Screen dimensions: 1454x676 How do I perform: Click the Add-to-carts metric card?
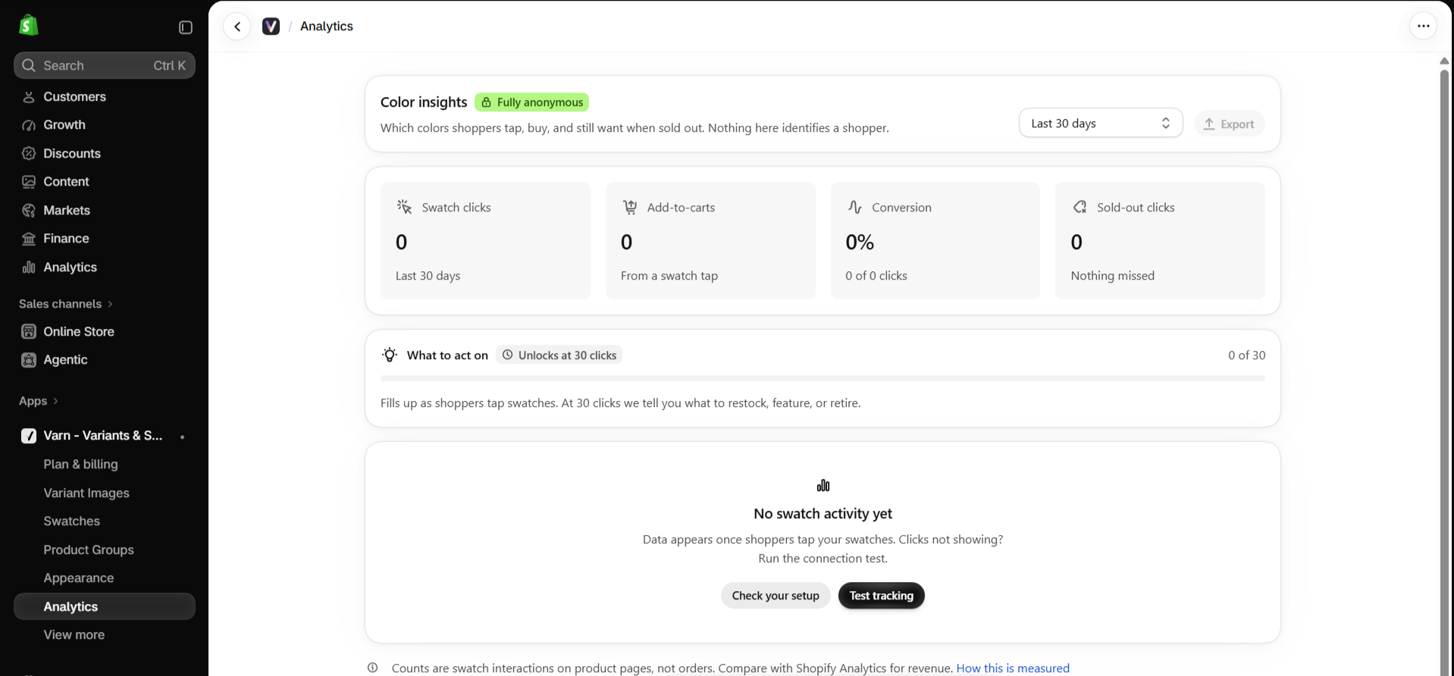click(710, 240)
